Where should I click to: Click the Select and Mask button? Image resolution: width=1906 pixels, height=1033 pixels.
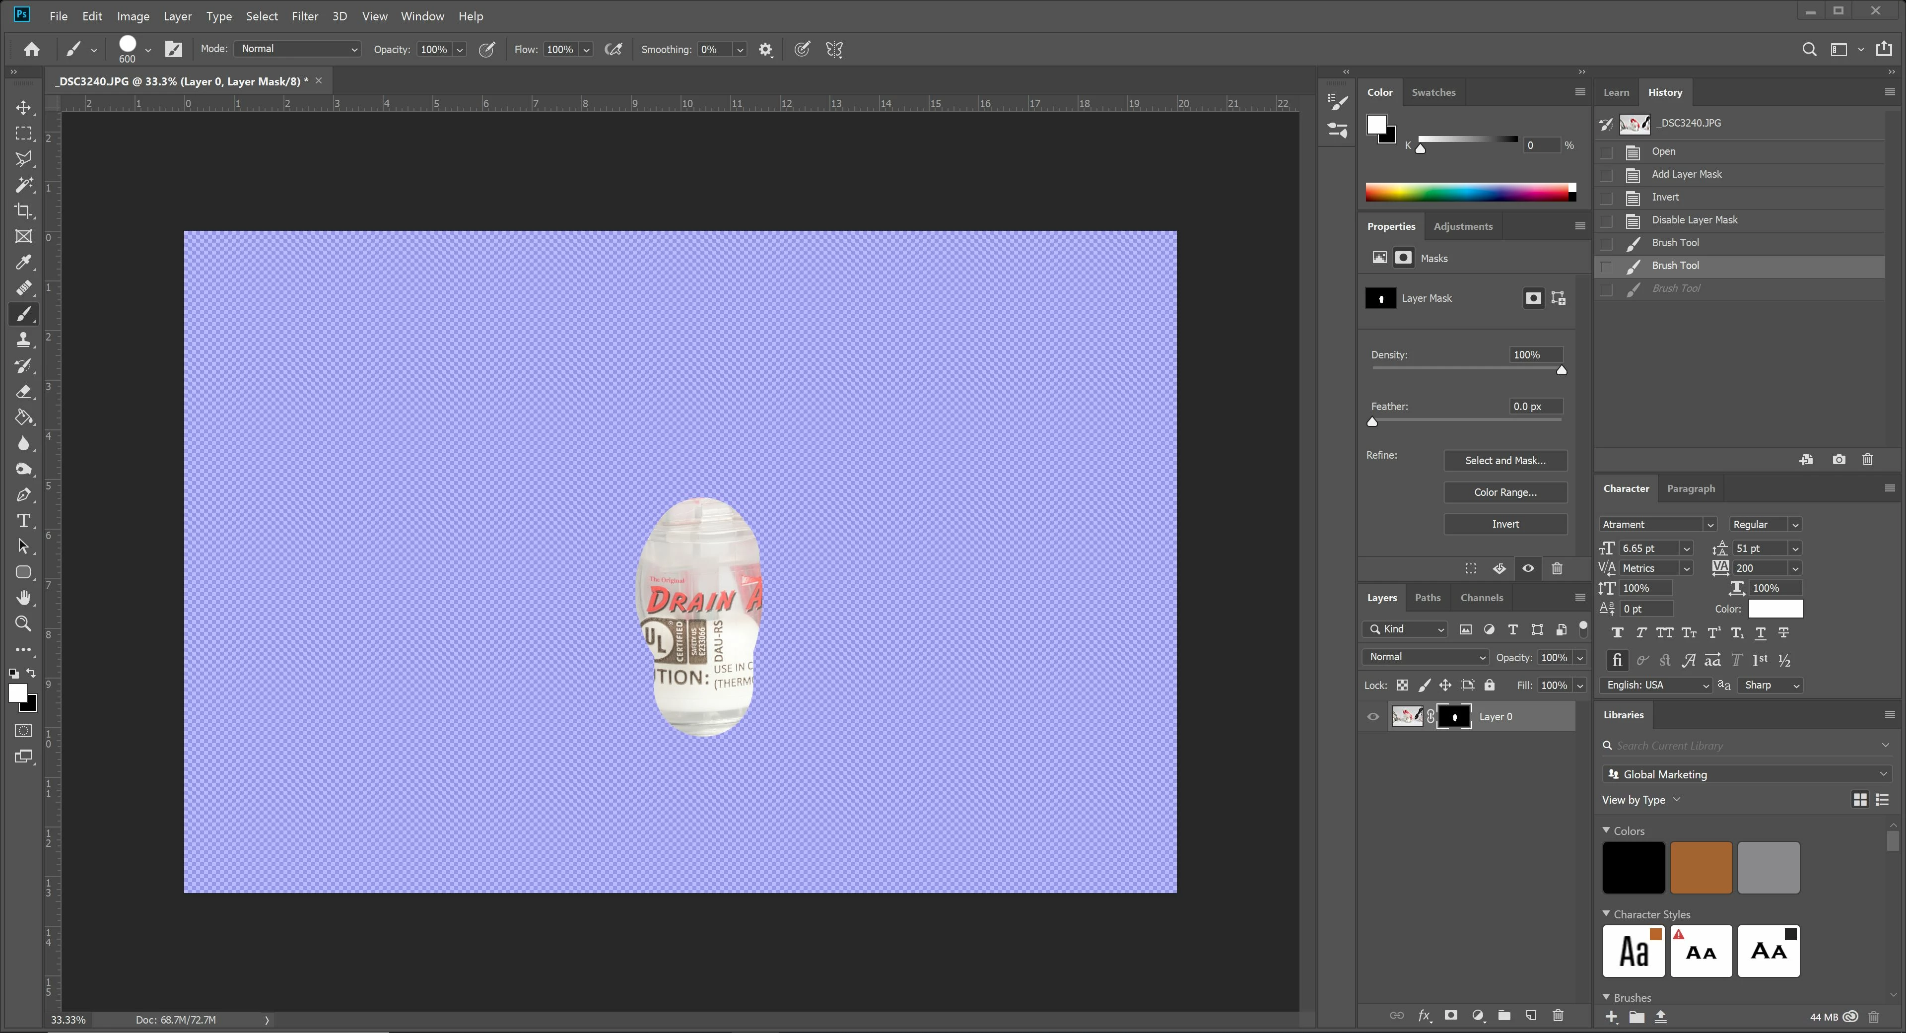point(1505,460)
